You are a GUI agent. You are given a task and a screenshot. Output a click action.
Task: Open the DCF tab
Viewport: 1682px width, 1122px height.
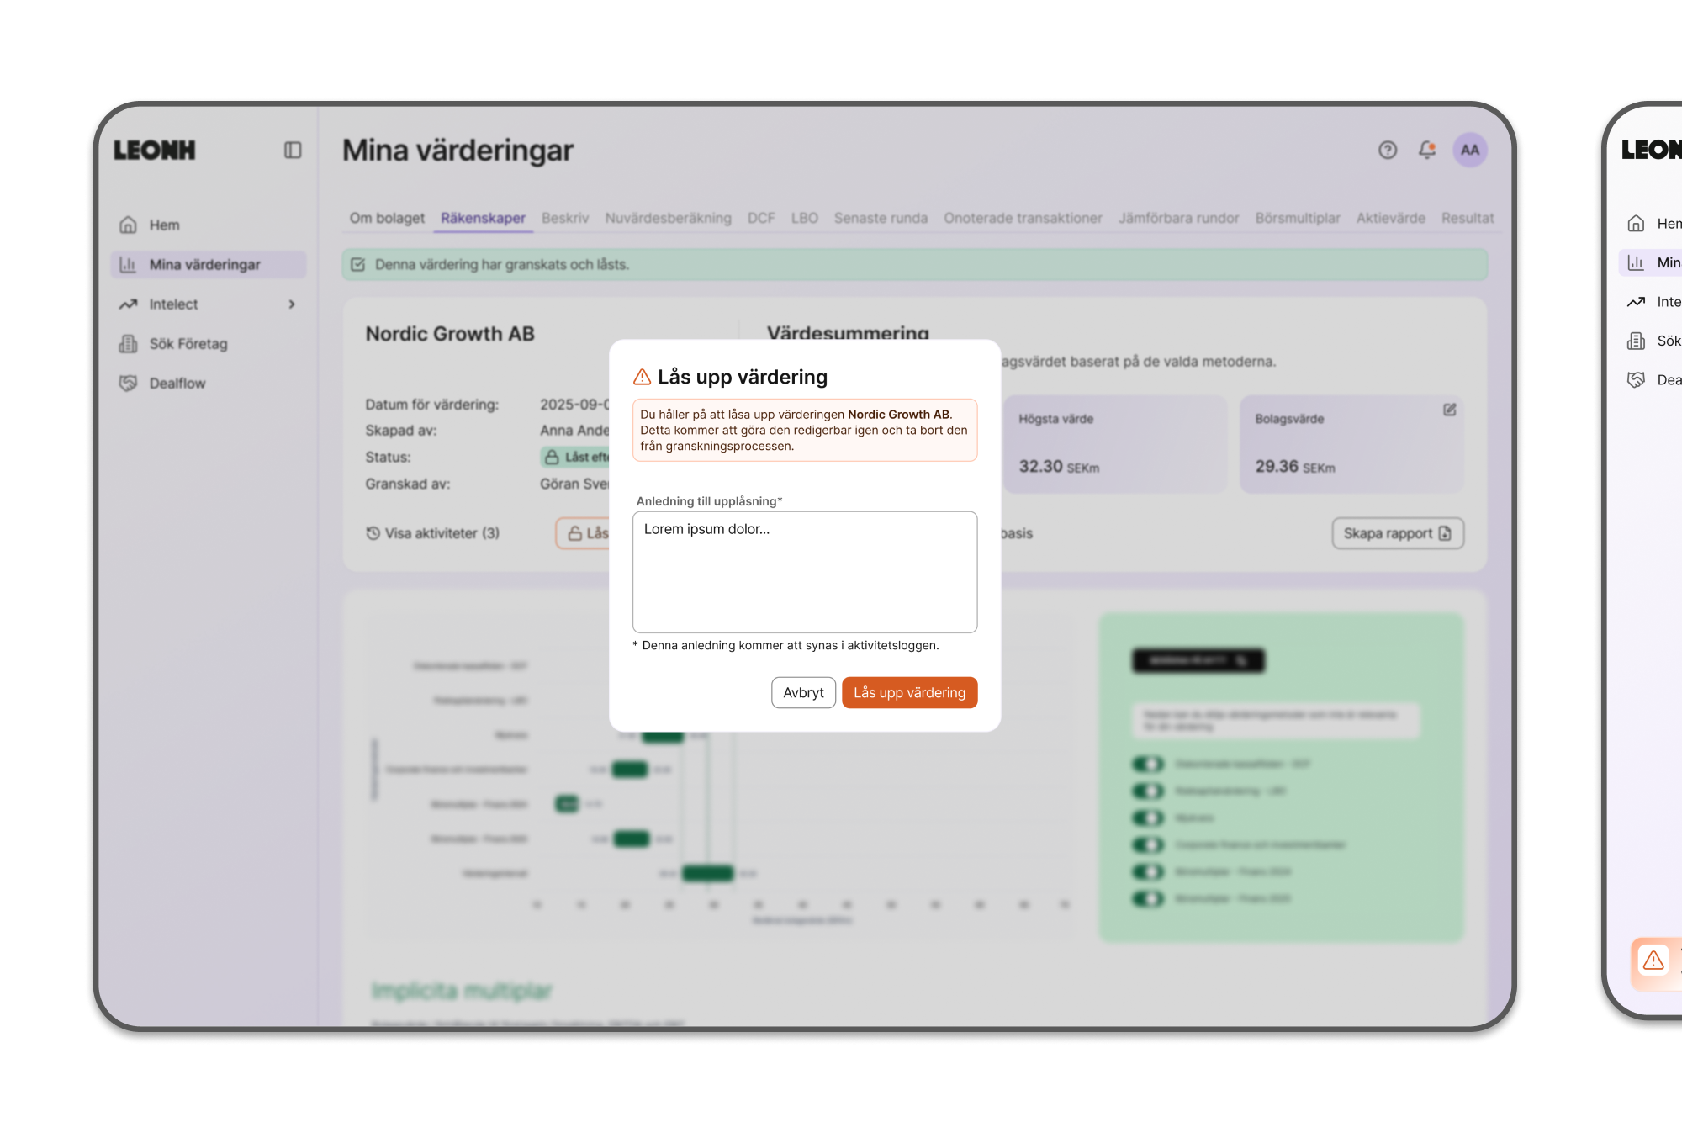[x=760, y=218]
